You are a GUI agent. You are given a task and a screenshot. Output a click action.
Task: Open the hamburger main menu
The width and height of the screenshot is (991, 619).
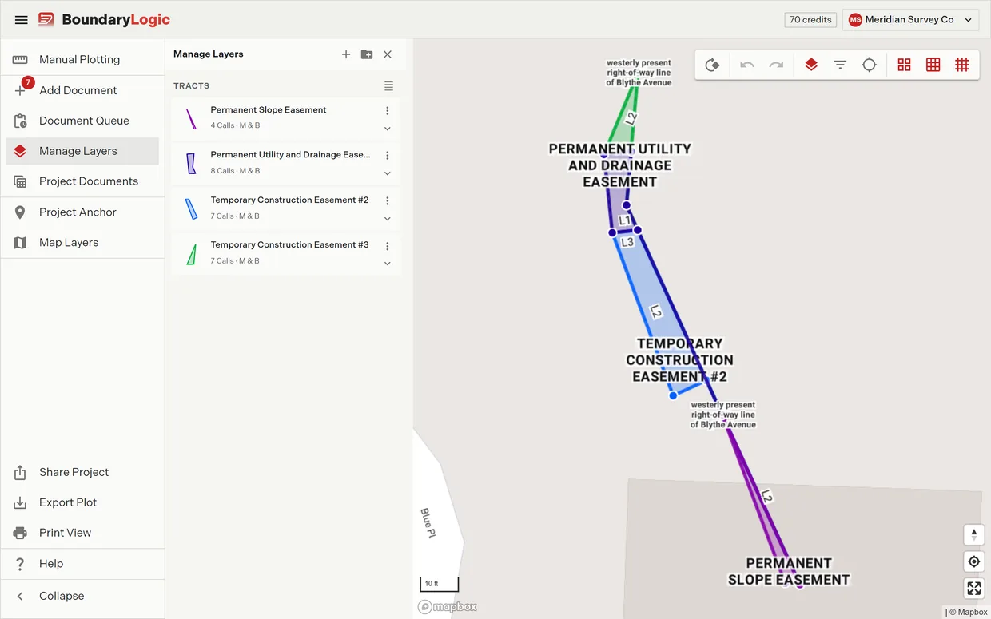(22, 20)
